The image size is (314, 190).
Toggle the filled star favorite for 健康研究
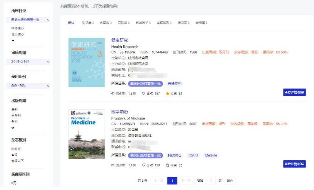pyautogui.click(x=168, y=93)
